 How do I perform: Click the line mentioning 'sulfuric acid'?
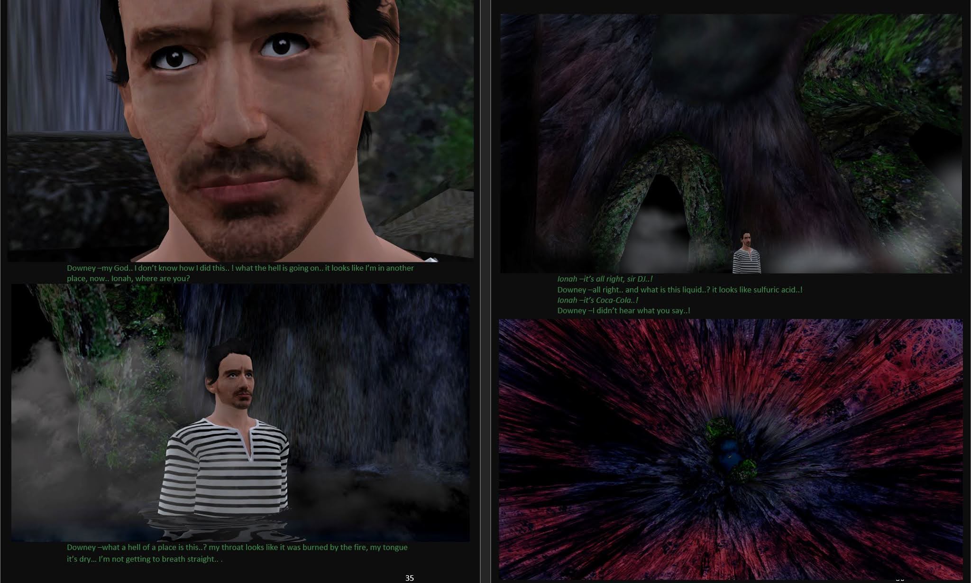pos(680,289)
